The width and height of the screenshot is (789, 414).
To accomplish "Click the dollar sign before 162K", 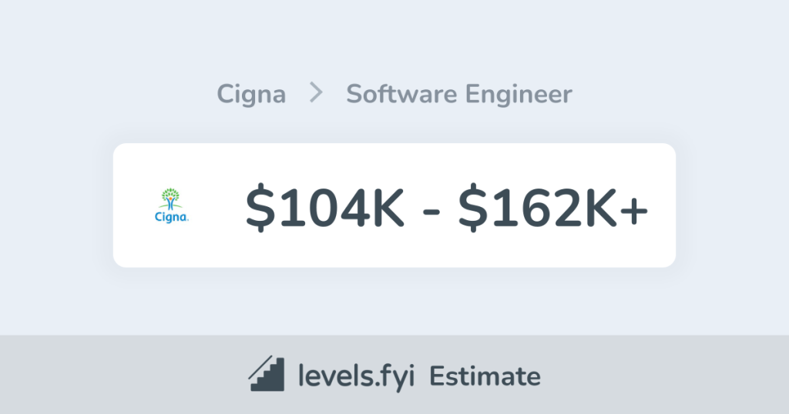I will (470, 208).
